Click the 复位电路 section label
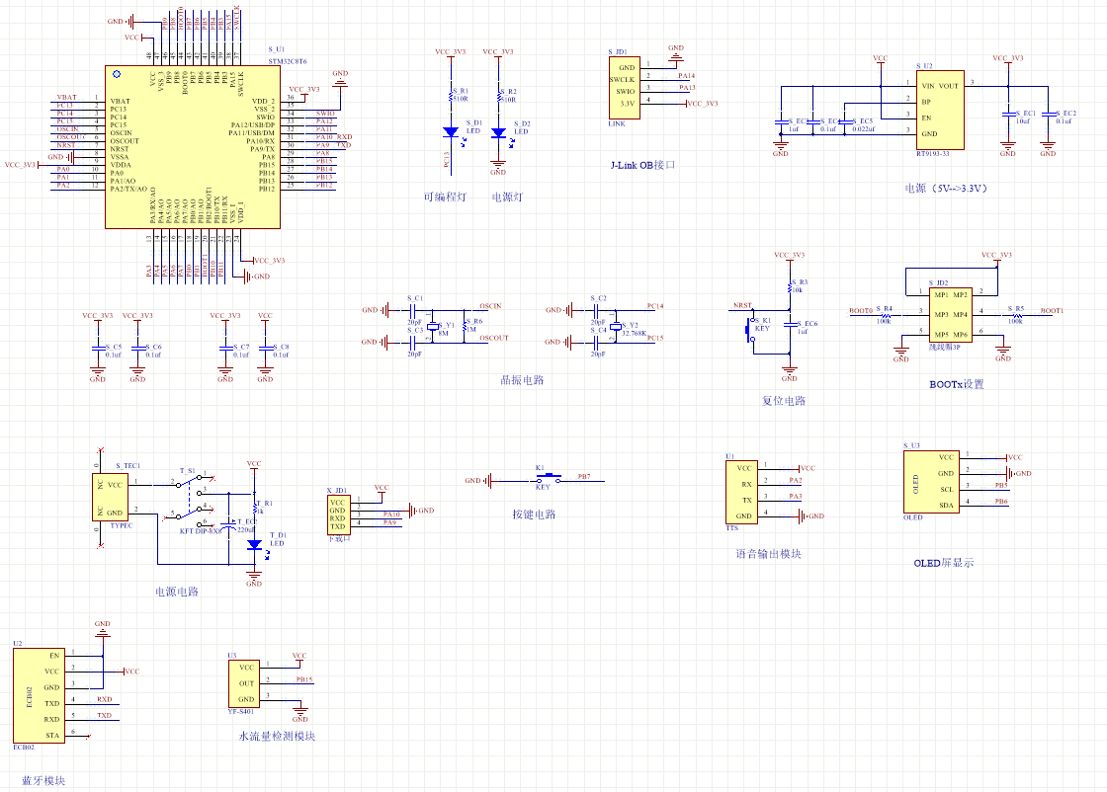The image size is (1107, 792). [x=784, y=401]
